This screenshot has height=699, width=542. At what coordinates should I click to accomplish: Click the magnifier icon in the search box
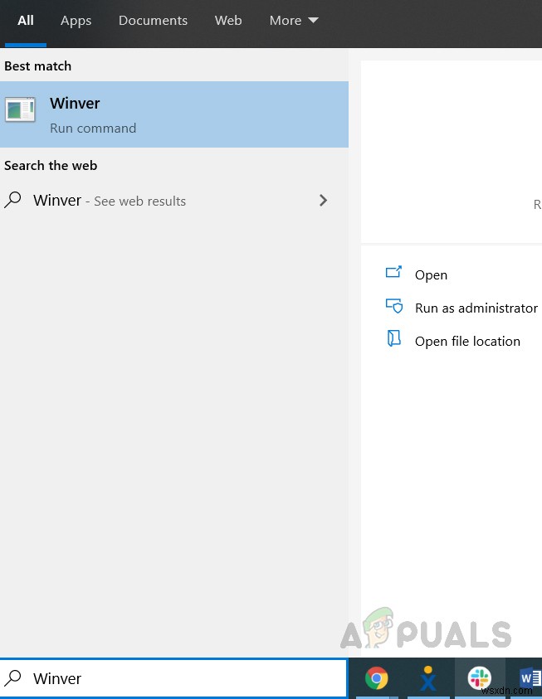coord(13,678)
